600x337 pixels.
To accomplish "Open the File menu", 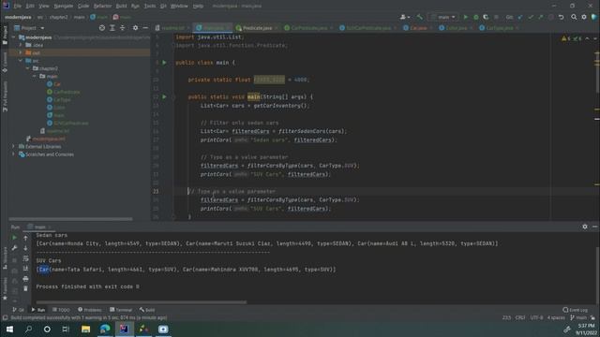I will 18,7.
